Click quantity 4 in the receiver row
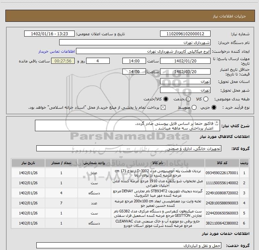Viewport: 259px width, 250px height. coord(61,193)
